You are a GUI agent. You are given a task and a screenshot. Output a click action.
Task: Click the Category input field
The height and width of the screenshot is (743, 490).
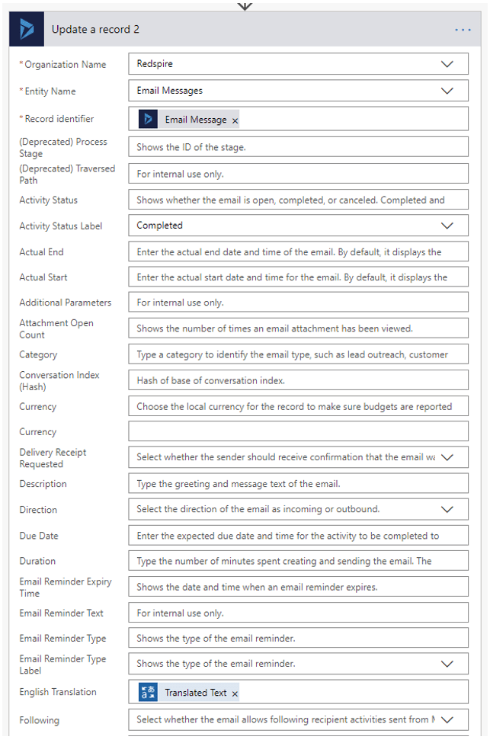298,354
